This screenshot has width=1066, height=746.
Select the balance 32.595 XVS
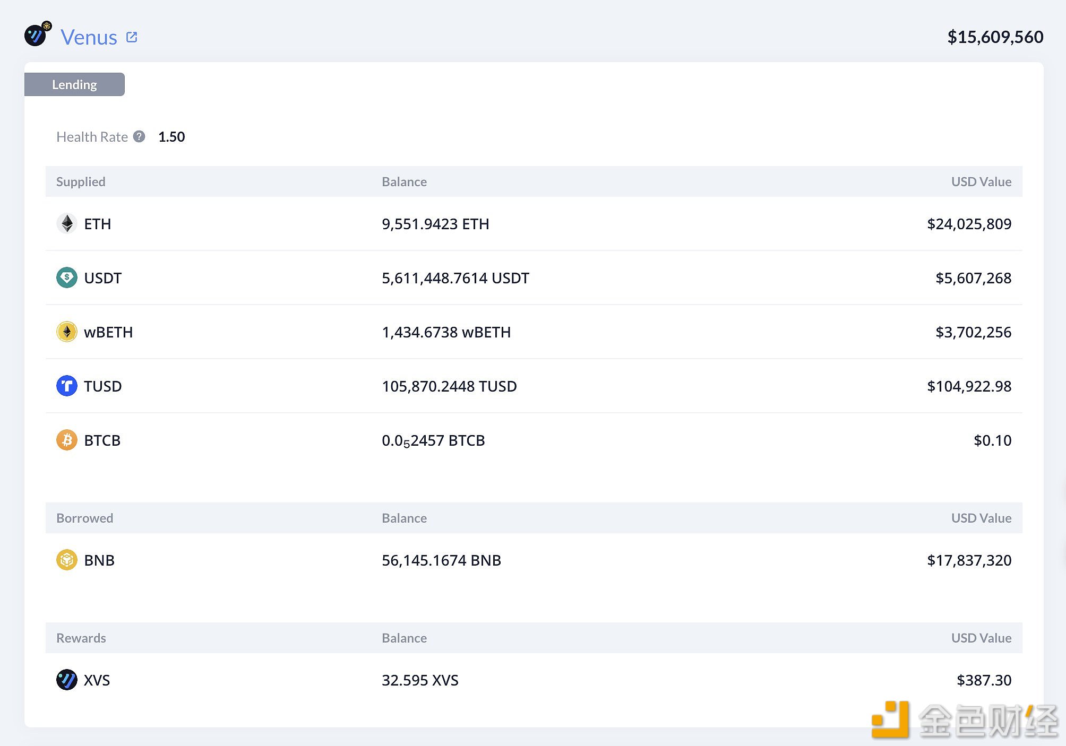coord(420,680)
